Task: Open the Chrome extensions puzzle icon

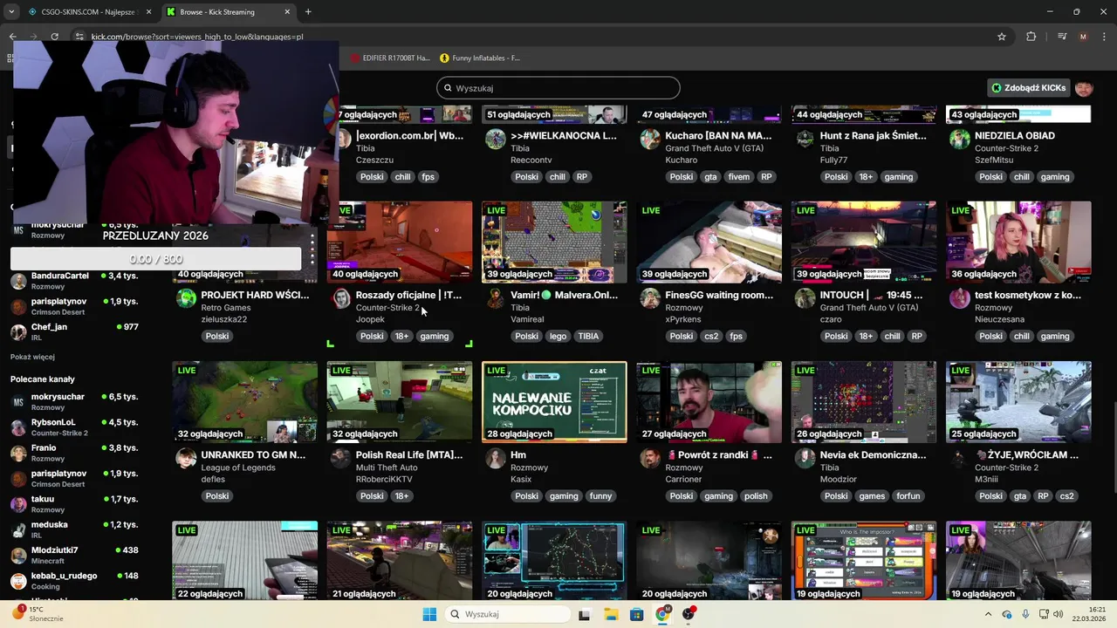Action: [1031, 37]
